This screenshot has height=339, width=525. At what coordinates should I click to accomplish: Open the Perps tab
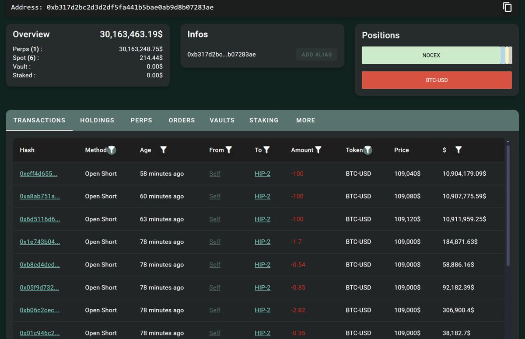tap(141, 120)
